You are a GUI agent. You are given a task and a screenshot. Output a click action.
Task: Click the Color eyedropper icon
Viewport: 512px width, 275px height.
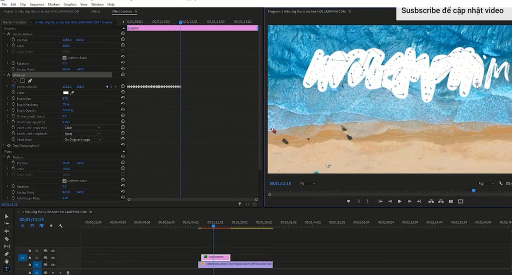72,93
